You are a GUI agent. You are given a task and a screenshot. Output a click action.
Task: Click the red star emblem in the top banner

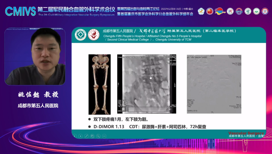click(x=265, y=11)
